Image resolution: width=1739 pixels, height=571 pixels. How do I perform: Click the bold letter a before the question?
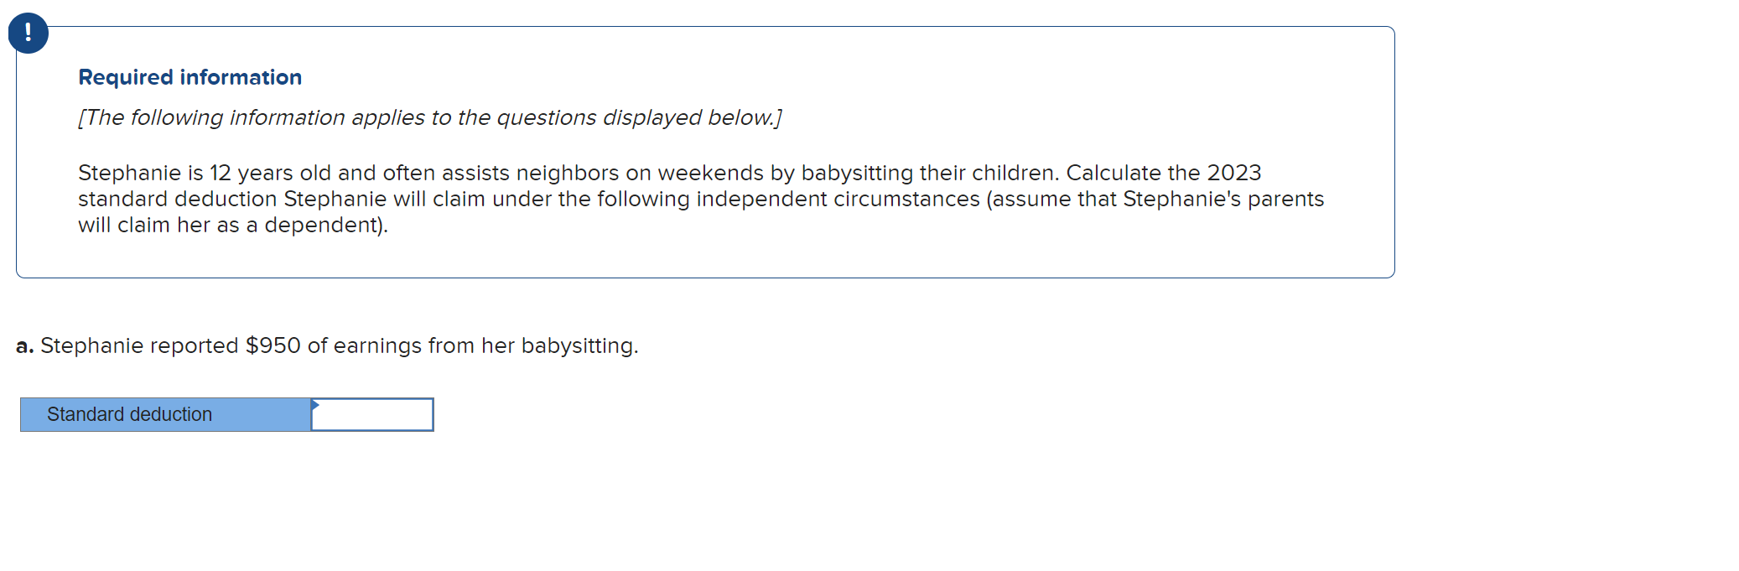tap(24, 345)
